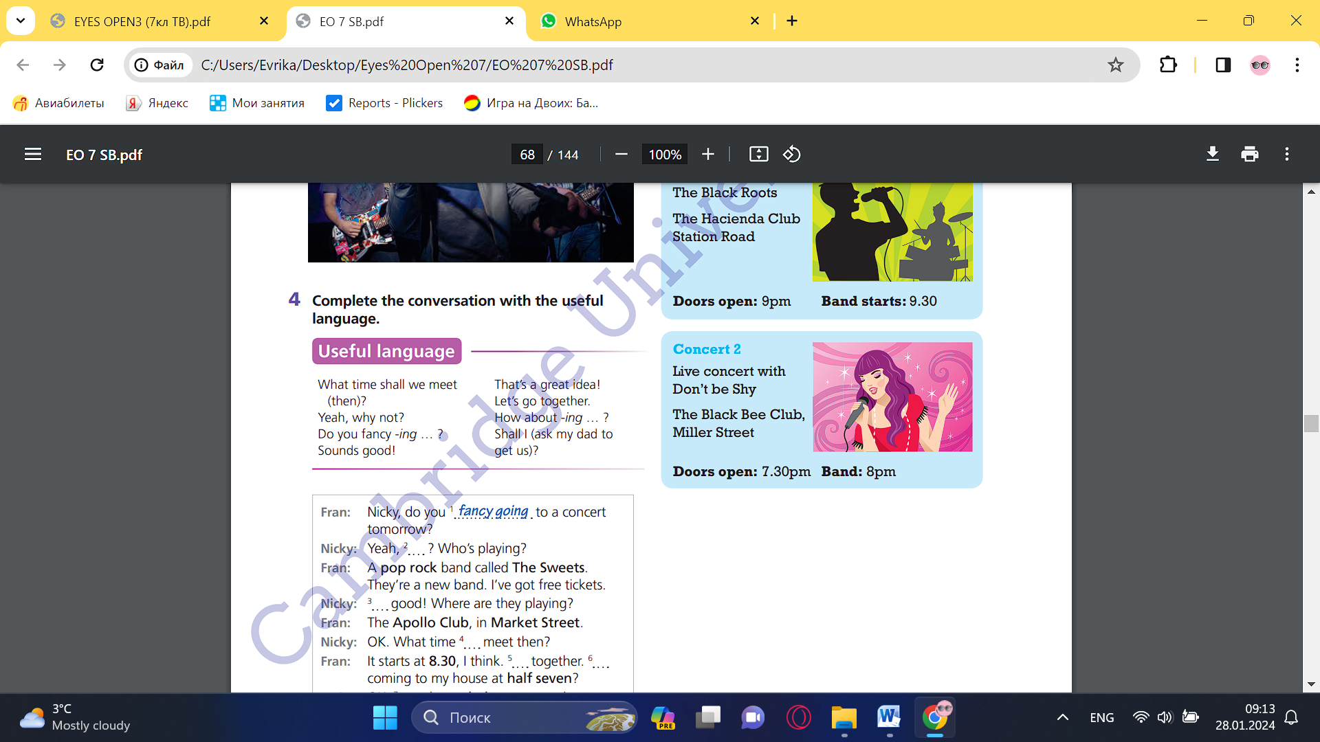Open Reports - Plickers bookmark
This screenshot has width=1320, height=742.
[385, 103]
